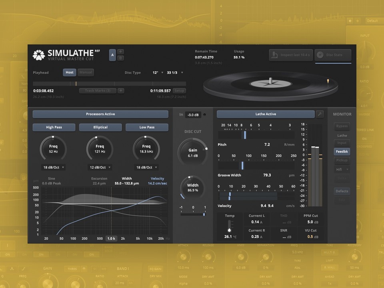Toggle monitor Bypass
Image resolution: width=384 pixels, height=288 pixels.
[342, 126]
